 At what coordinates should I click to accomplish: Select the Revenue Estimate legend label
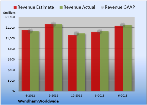(36, 7)
